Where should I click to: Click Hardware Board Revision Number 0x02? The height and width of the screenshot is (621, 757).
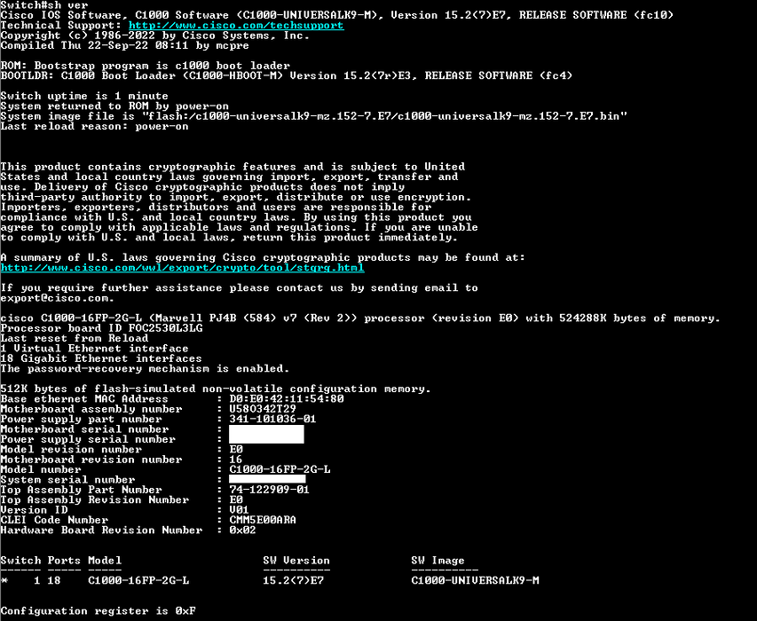pos(242,531)
